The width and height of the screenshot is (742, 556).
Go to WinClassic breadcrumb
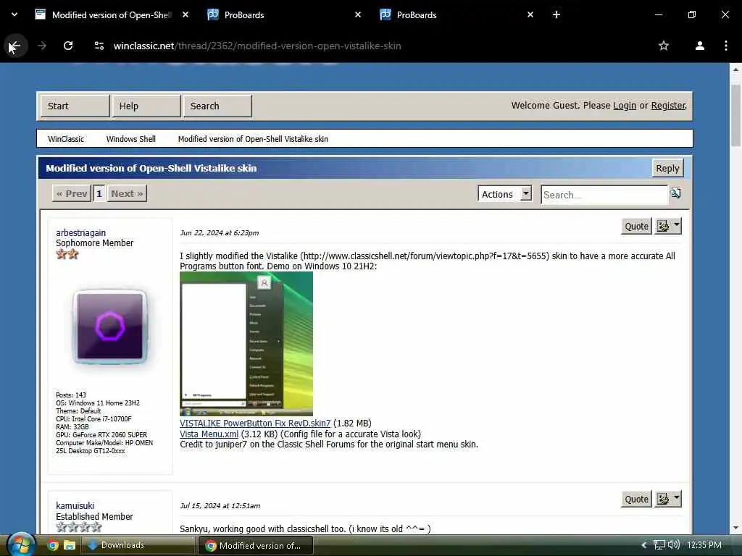point(66,139)
